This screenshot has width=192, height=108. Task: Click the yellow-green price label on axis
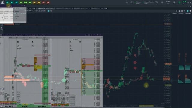[x=168, y=85]
